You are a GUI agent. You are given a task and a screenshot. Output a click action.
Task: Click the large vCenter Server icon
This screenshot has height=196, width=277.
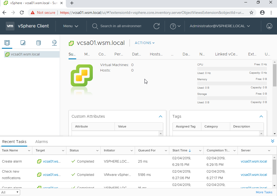(x=82, y=76)
